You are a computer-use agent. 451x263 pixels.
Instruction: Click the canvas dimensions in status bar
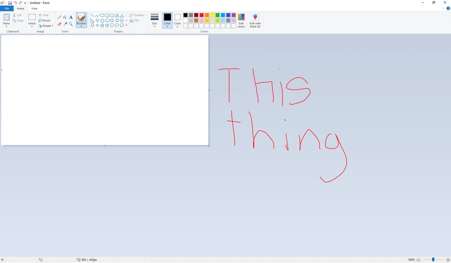[87, 259]
